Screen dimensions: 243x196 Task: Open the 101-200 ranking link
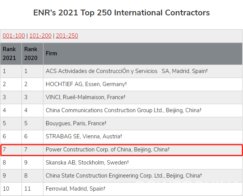(x=40, y=36)
